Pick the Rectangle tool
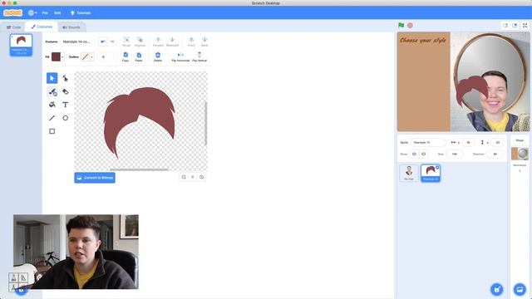Viewport: 532px width, 299px height. click(52, 131)
